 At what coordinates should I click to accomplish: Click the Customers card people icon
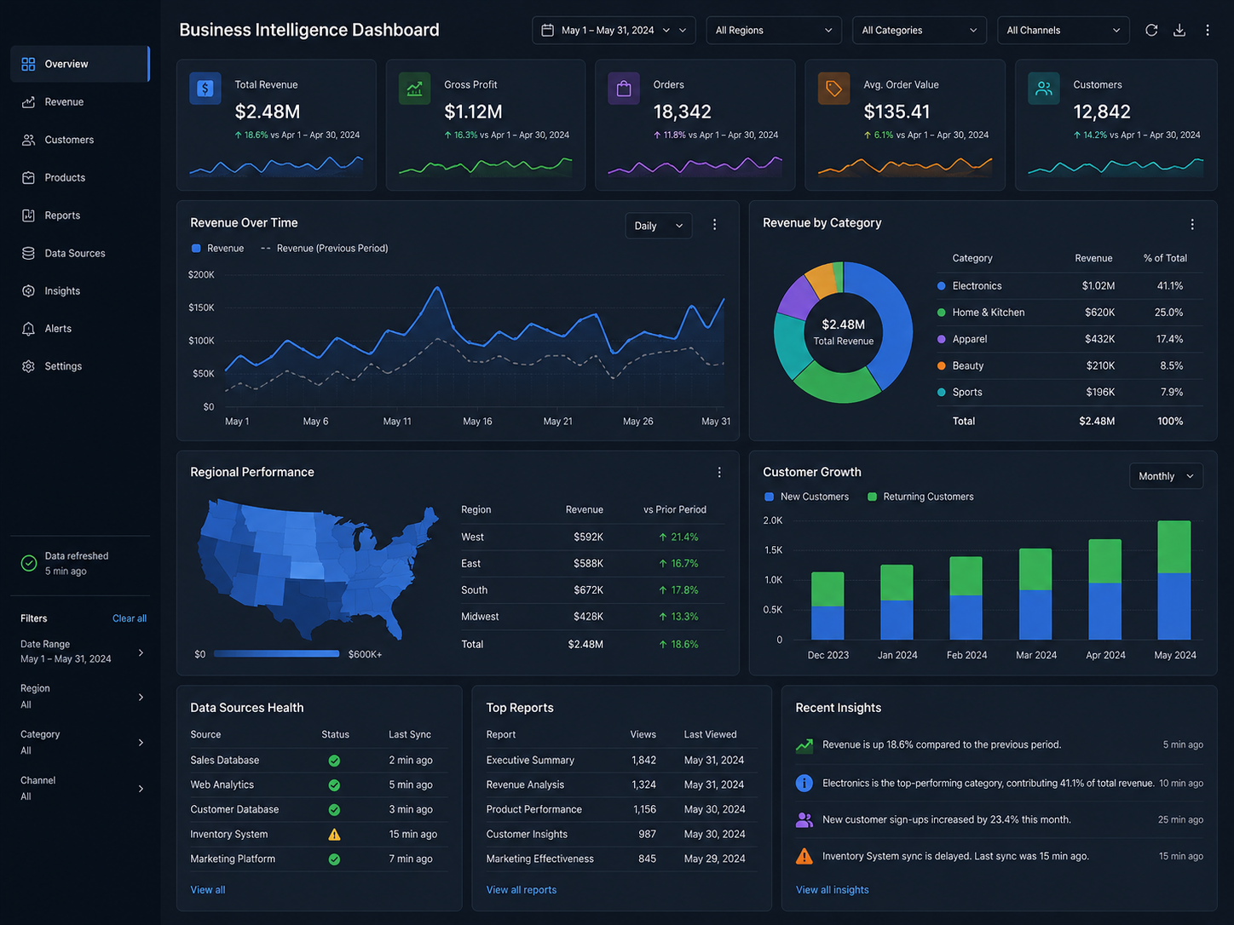point(1043,89)
